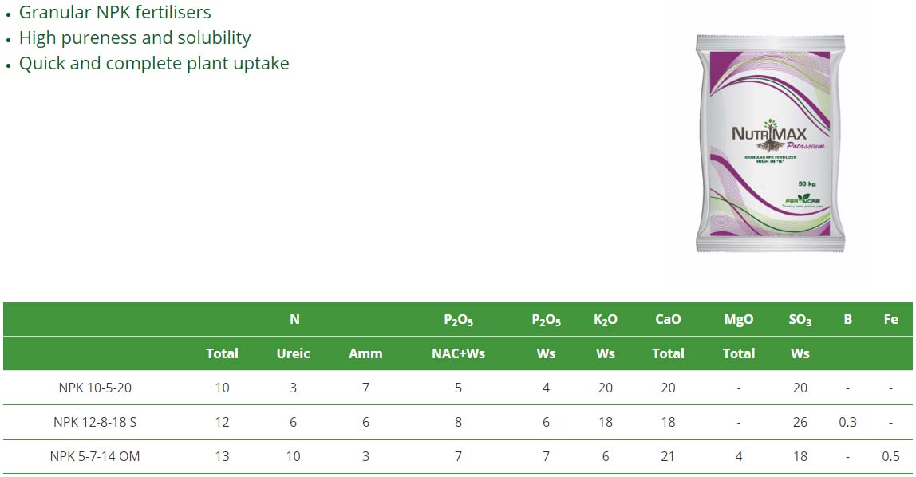Click the 'High pureness and solubility' bullet

[135, 38]
